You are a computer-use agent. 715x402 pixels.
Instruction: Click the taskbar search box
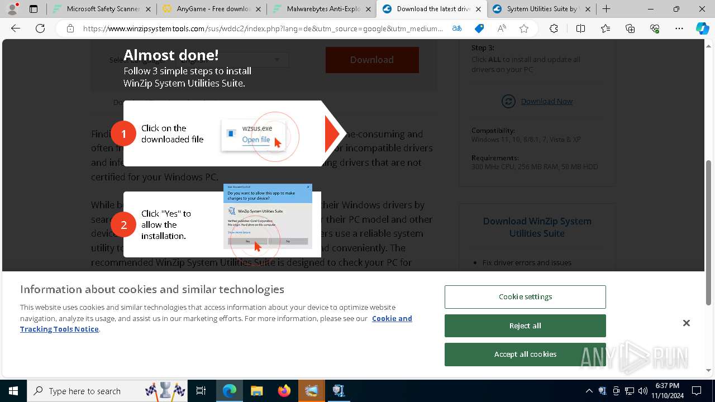(x=107, y=391)
